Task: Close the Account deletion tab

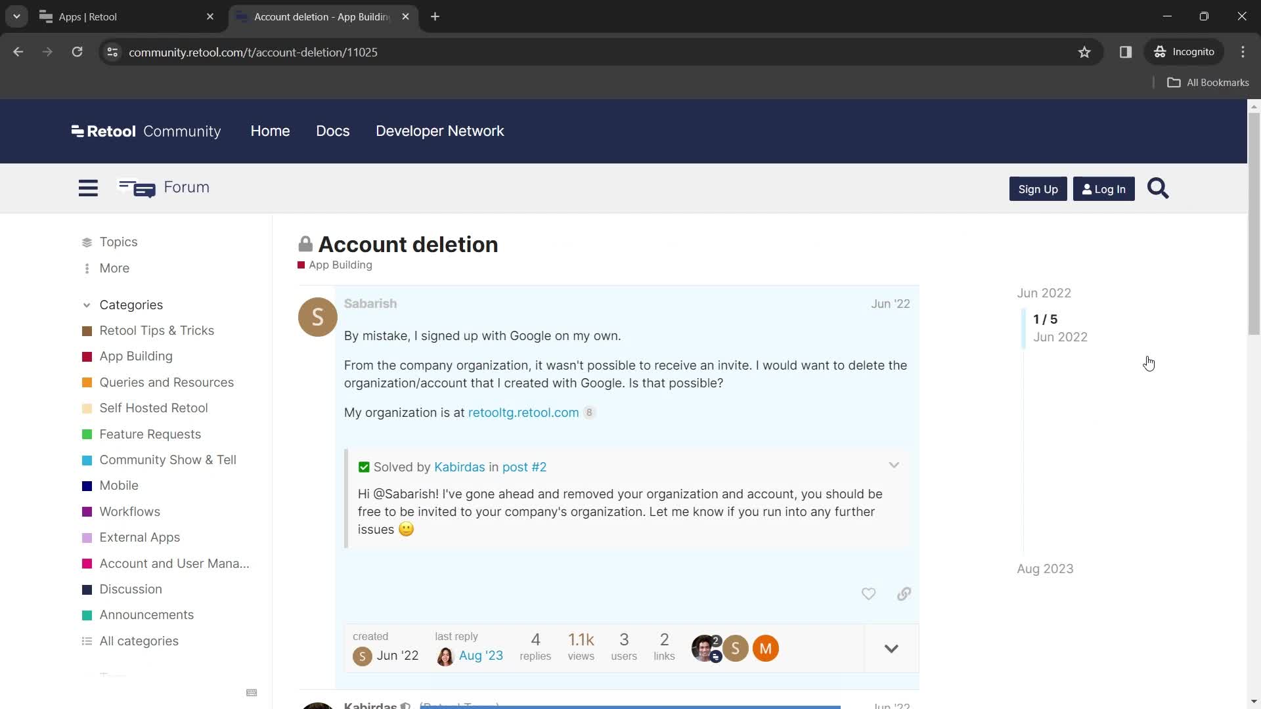Action: pos(405,16)
